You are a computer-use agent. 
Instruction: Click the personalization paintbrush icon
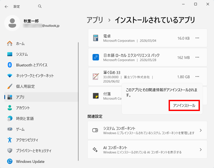click(x=10, y=86)
